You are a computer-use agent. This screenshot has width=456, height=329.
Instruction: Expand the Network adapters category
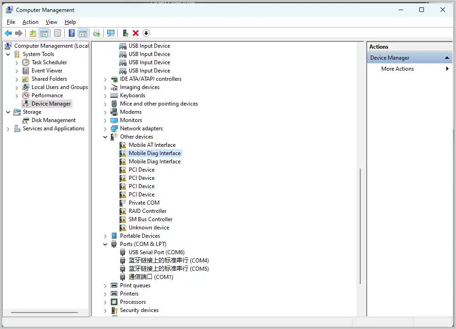[105, 128]
